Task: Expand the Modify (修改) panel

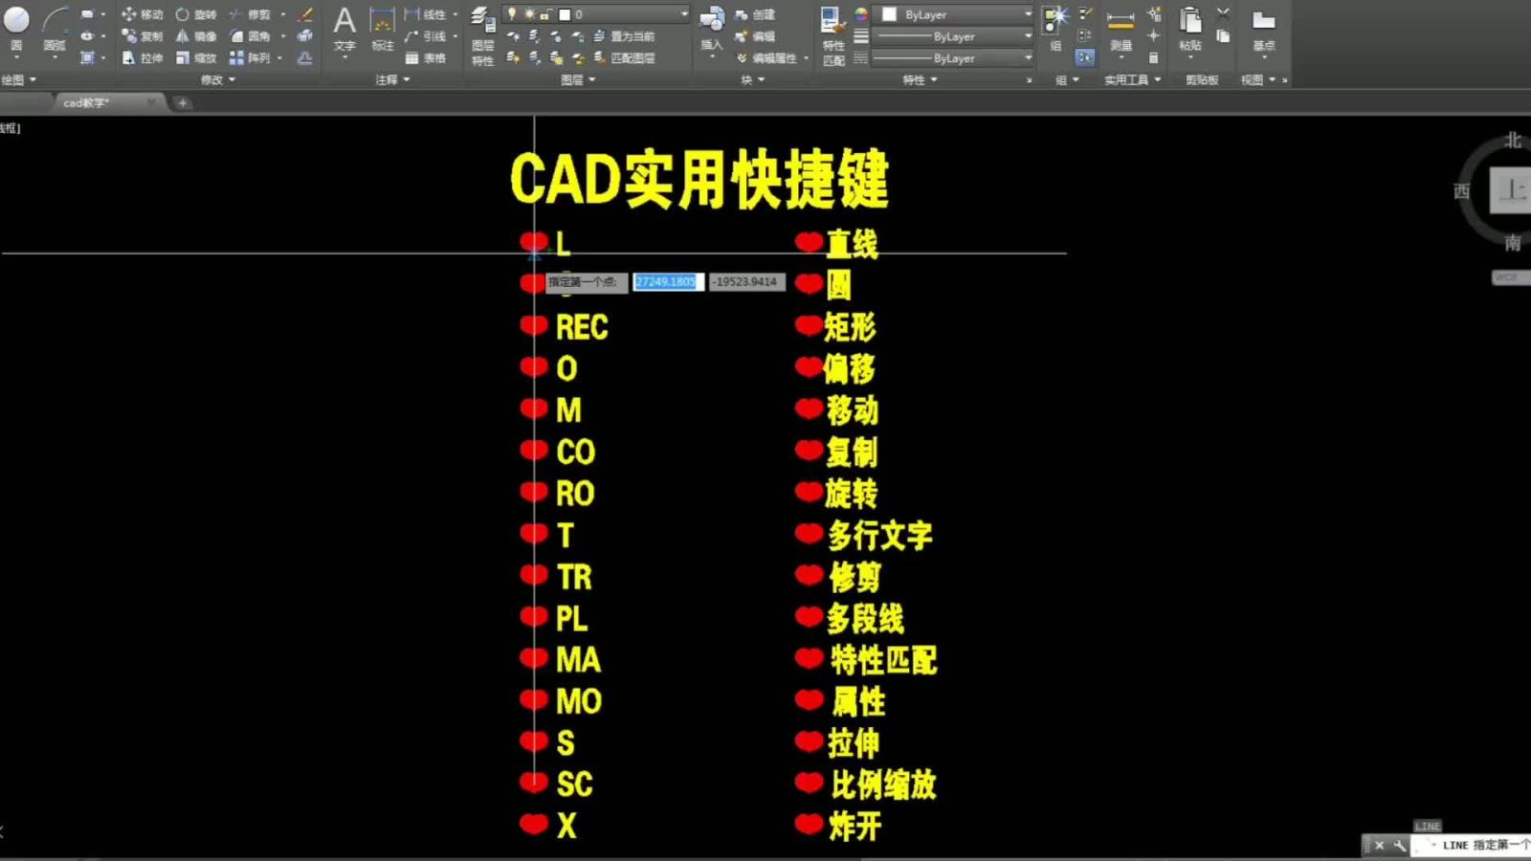Action: pos(217,80)
